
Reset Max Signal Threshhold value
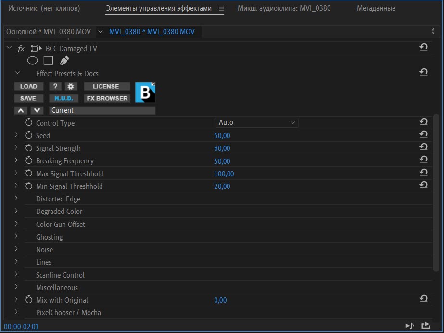click(x=424, y=173)
